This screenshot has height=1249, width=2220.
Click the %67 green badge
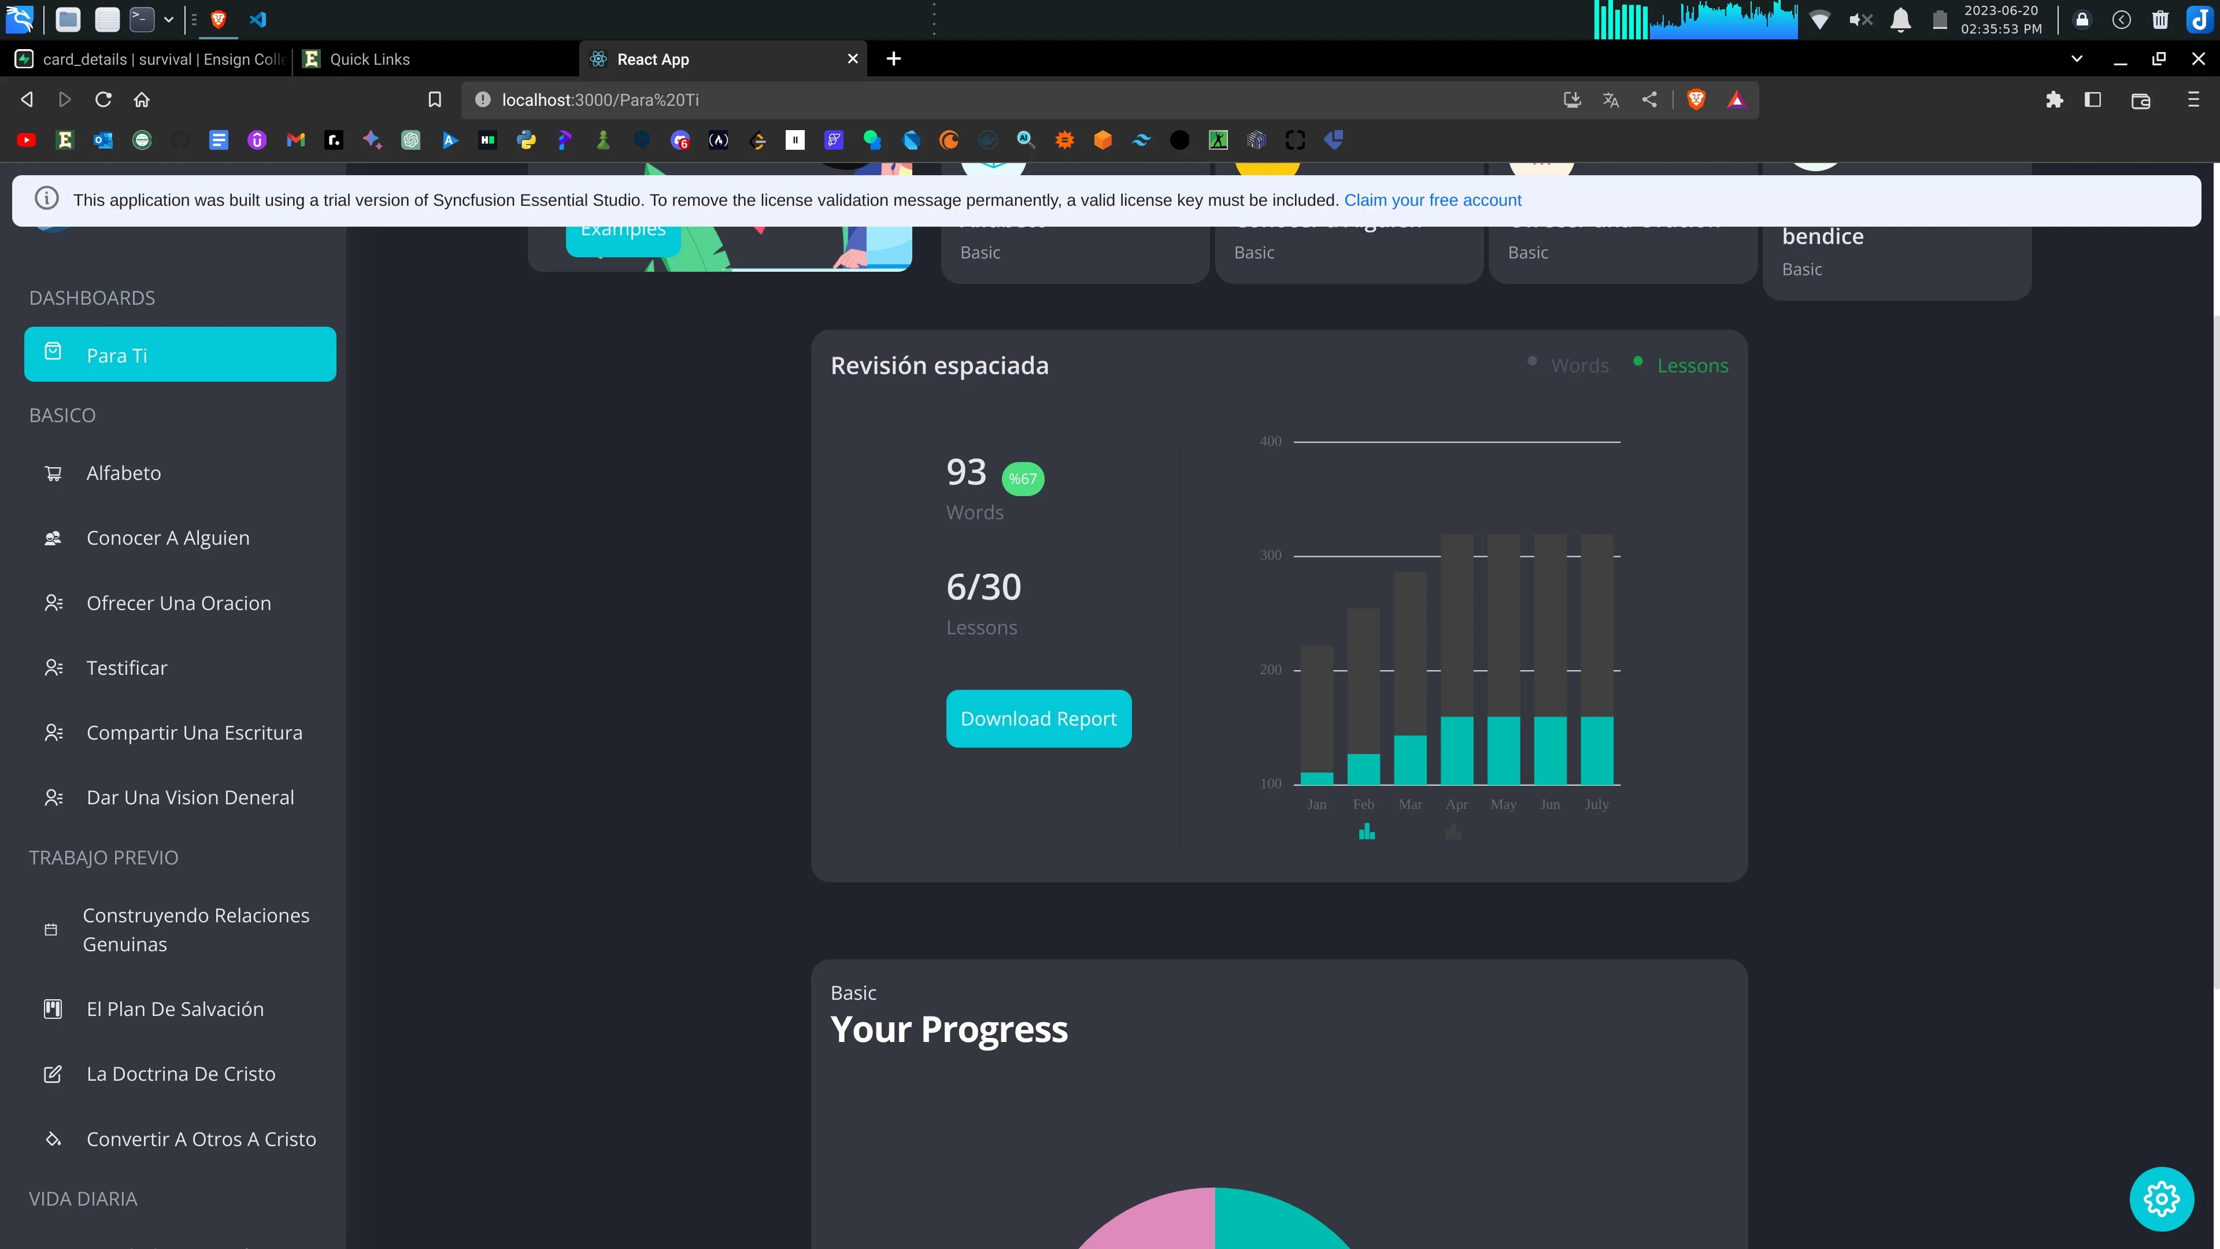[1023, 479]
